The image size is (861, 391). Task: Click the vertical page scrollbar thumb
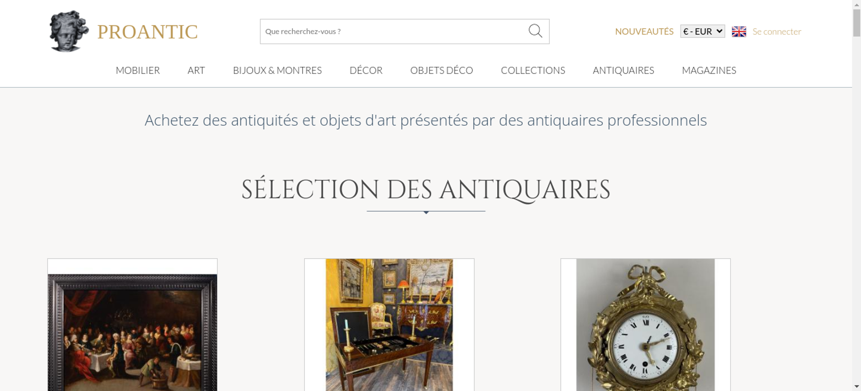857,22
